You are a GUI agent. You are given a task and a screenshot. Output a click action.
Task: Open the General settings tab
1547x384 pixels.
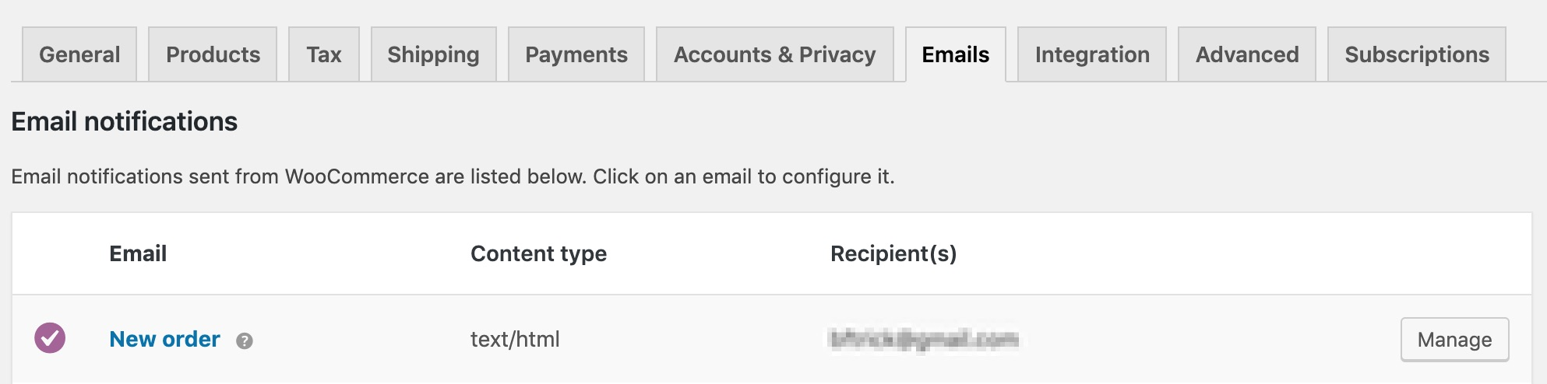[79, 54]
